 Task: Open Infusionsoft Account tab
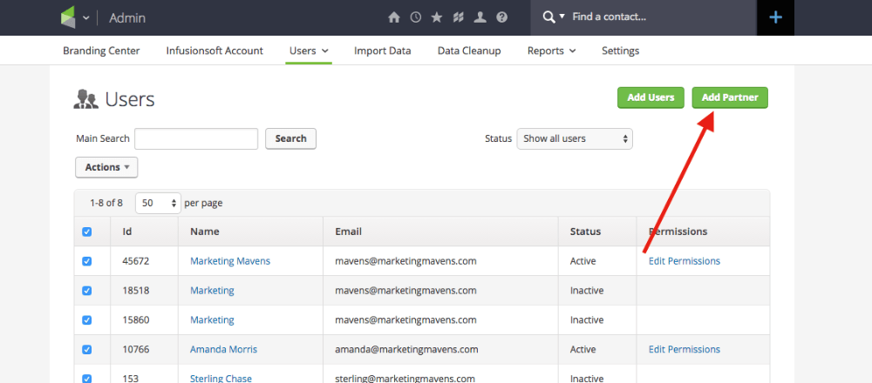(x=215, y=50)
